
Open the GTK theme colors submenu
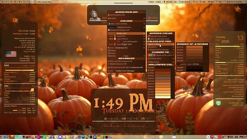point(161,58)
